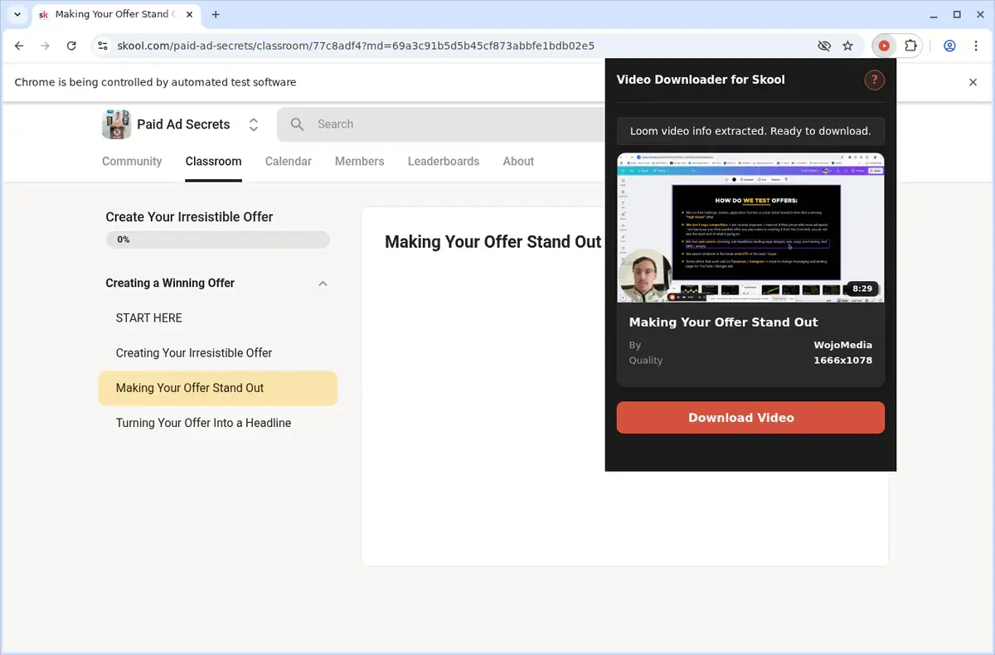The image size is (995, 655).
Task: Click the Paid Ad Secrets group avatar
Action: click(116, 124)
